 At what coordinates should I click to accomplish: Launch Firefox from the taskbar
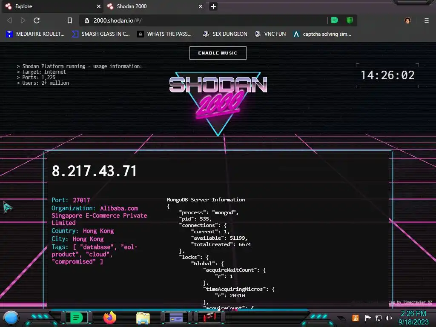coord(110,318)
